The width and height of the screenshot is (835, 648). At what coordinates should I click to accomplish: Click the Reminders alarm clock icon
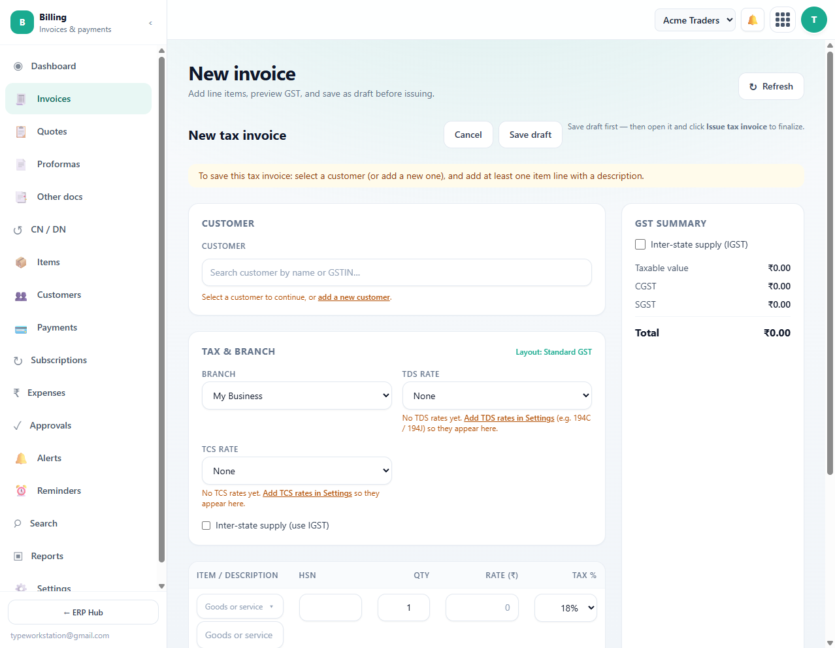tap(21, 491)
